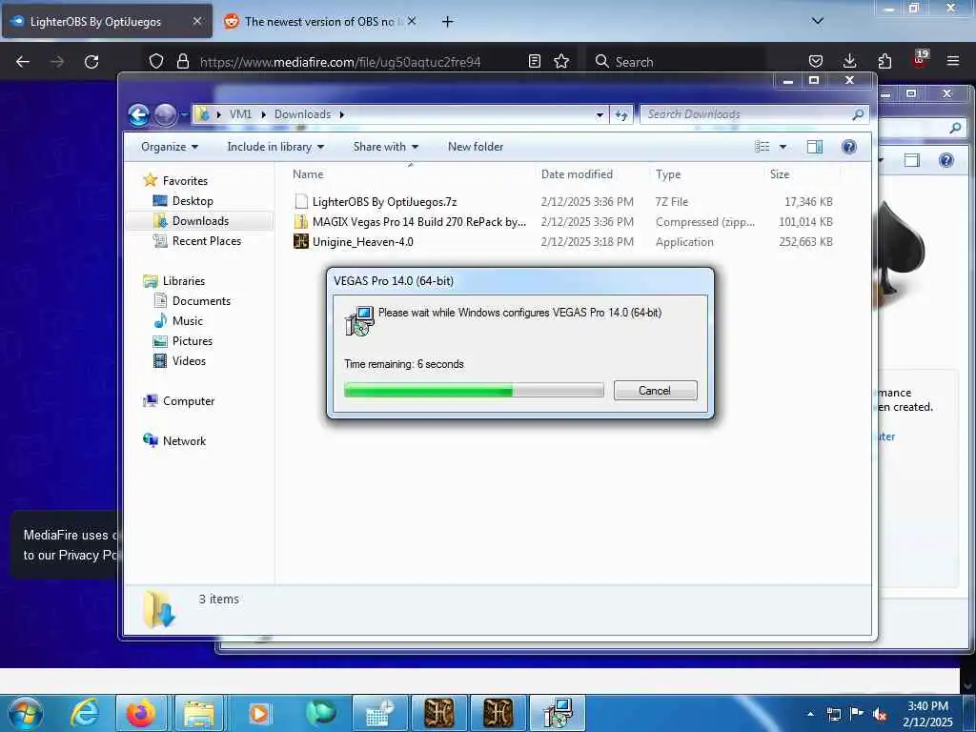Screen dimensions: 976x732
Task: Open Include in library menu
Action: (275, 147)
